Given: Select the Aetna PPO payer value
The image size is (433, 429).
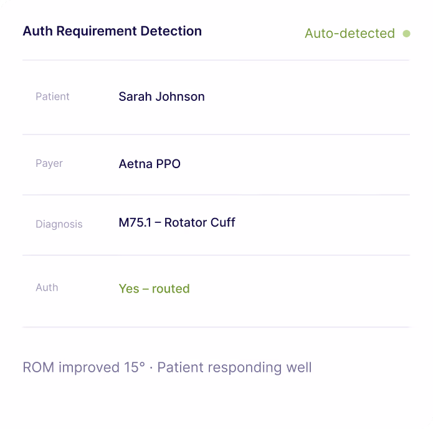Looking at the screenshot, I should tap(150, 164).
